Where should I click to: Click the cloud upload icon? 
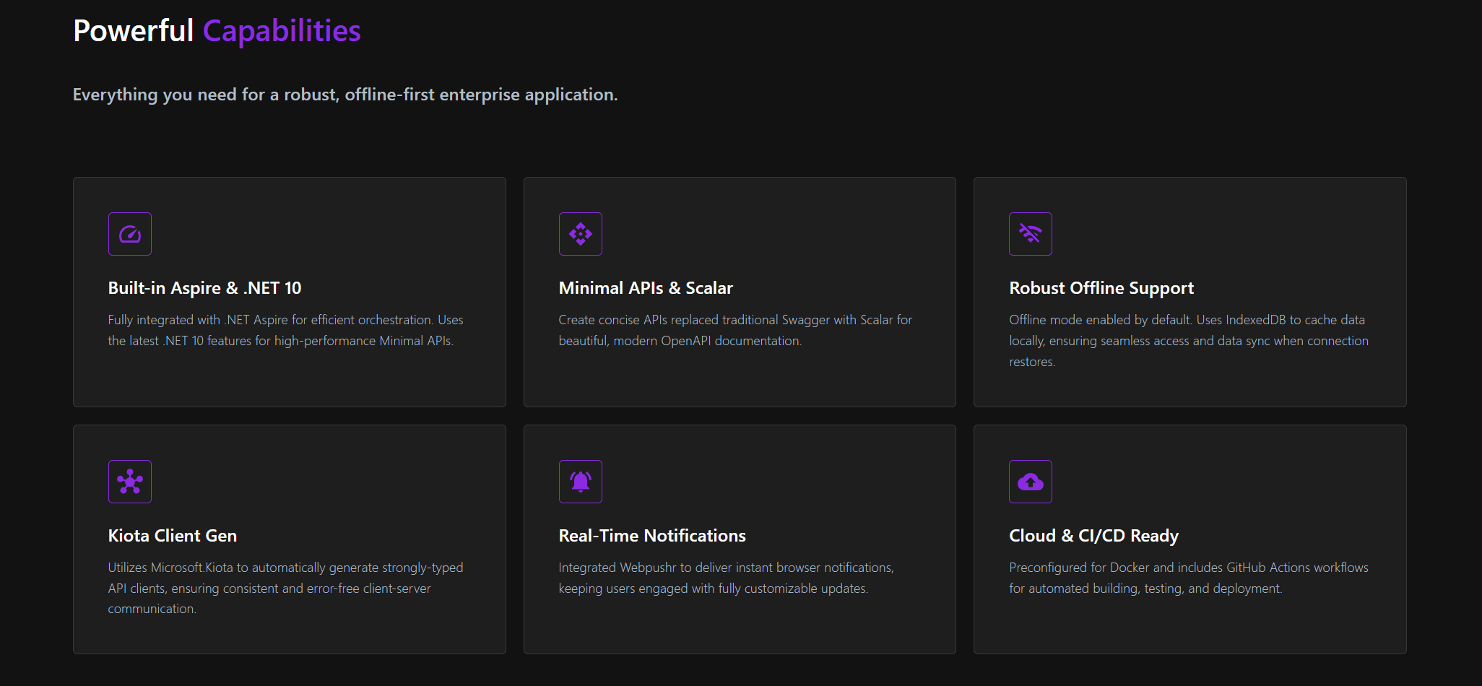point(1030,482)
